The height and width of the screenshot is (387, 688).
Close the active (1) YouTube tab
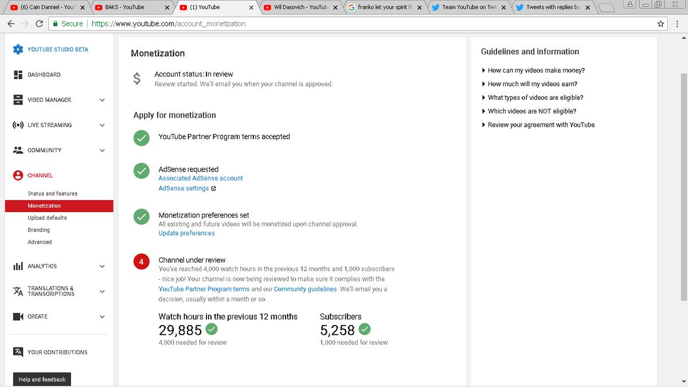pos(251,7)
